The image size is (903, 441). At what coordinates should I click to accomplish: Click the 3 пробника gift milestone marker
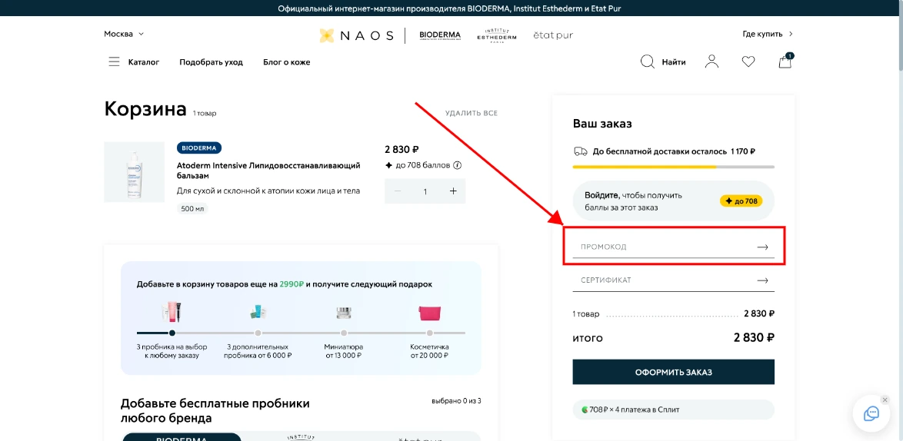tap(172, 333)
